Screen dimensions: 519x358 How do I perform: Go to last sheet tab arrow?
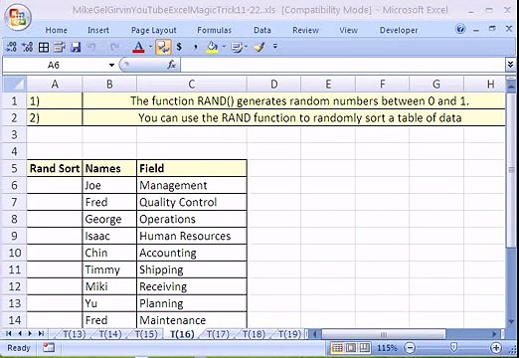pos(41,333)
